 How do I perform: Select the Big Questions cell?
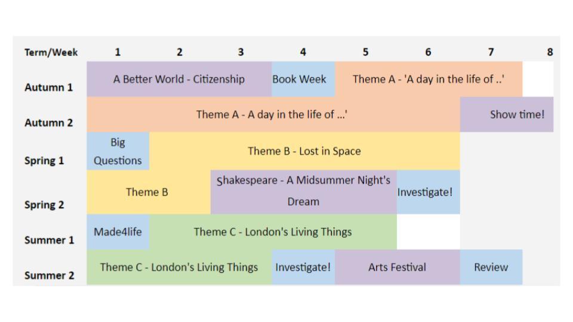(118, 151)
